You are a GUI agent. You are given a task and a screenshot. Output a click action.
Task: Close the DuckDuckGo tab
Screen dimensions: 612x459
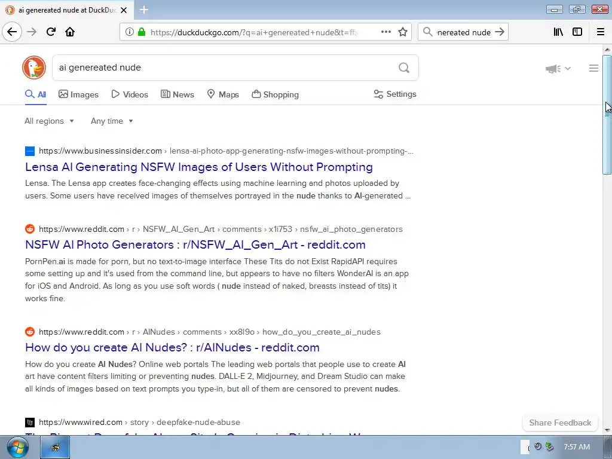[124, 10]
